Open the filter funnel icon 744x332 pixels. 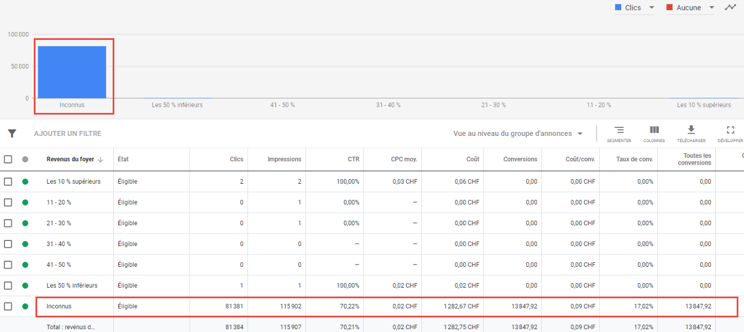[11, 134]
